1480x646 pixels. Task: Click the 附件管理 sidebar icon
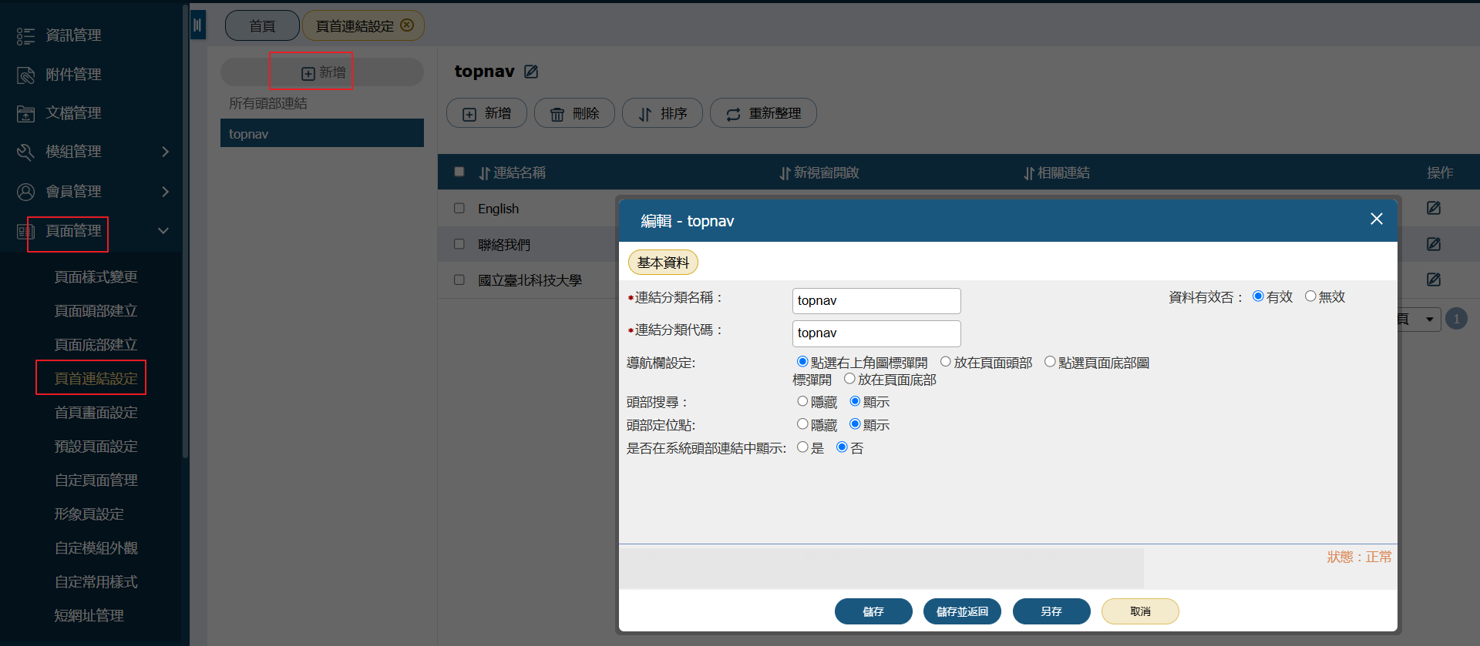[25, 75]
